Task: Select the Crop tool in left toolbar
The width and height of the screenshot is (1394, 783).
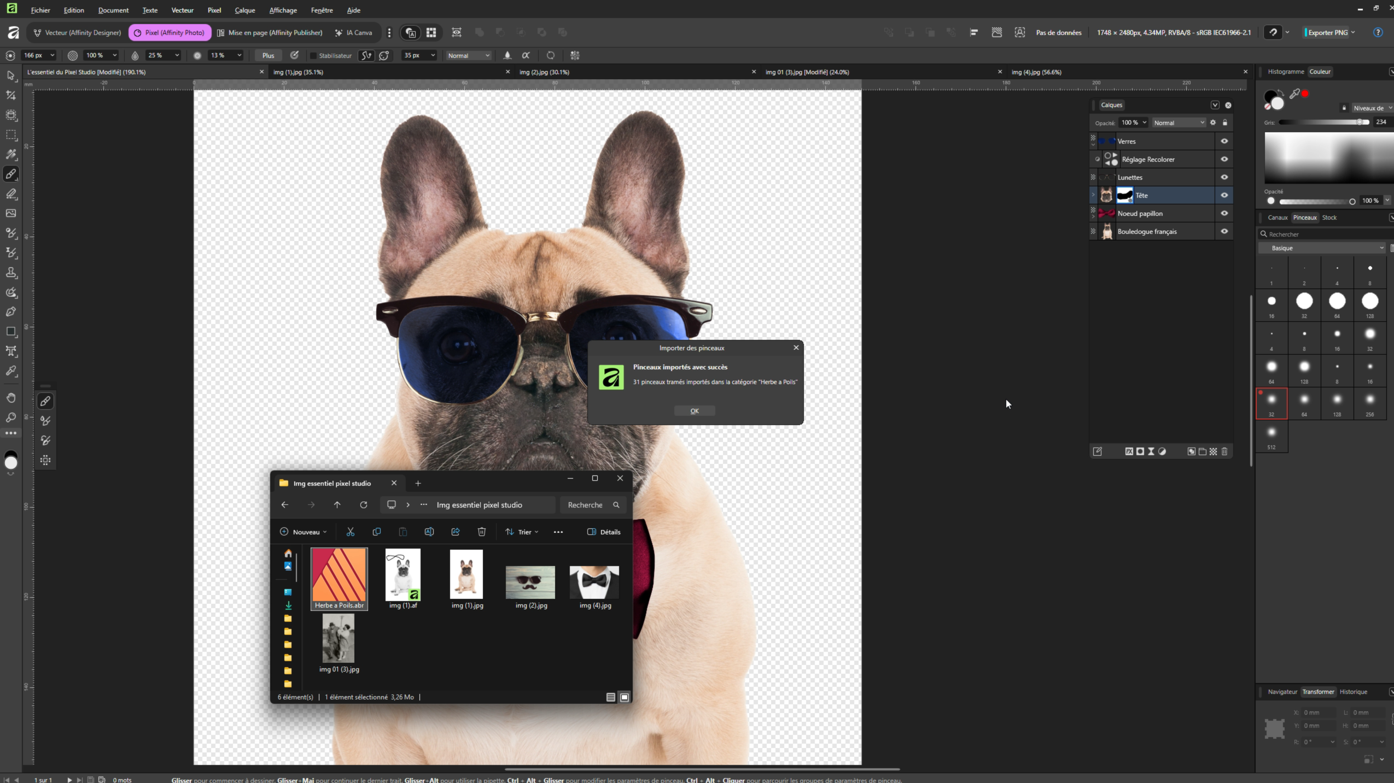Action: [x=11, y=95]
